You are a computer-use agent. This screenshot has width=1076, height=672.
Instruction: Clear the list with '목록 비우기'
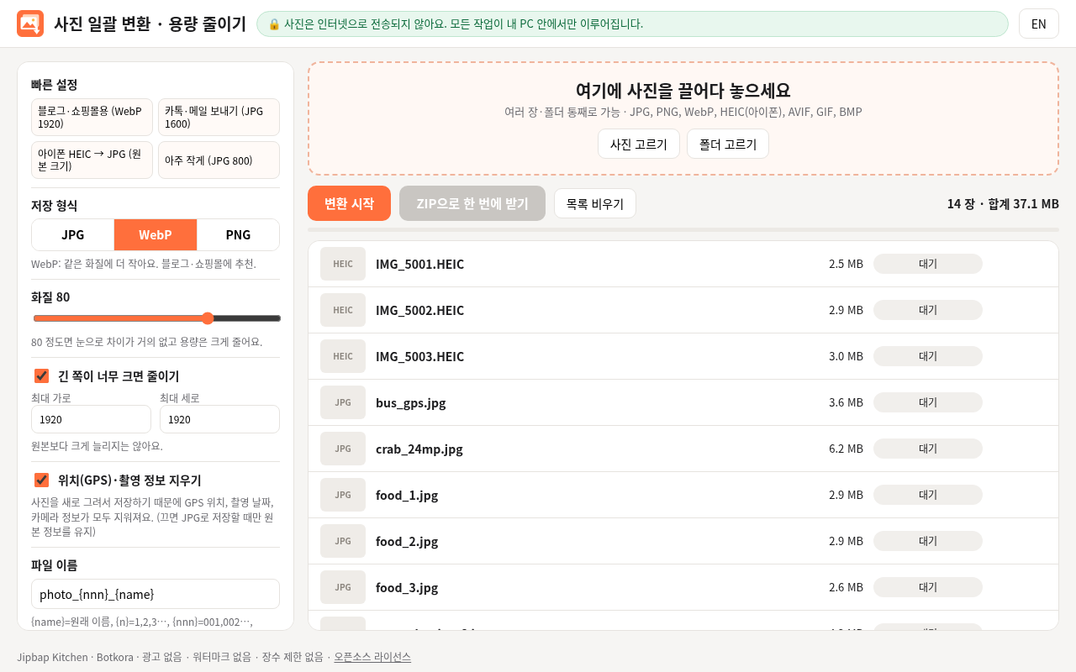coord(595,203)
